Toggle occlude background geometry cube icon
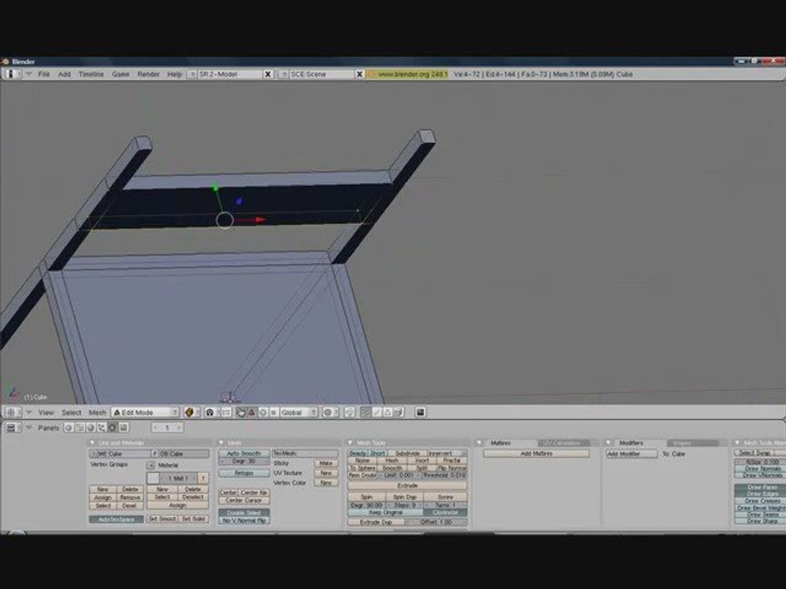 coord(399,412)
